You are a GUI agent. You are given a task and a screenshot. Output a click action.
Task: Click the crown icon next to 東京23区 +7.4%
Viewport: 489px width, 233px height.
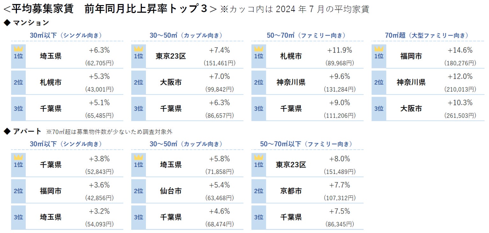pyautogui.click(x=138, y=49)
